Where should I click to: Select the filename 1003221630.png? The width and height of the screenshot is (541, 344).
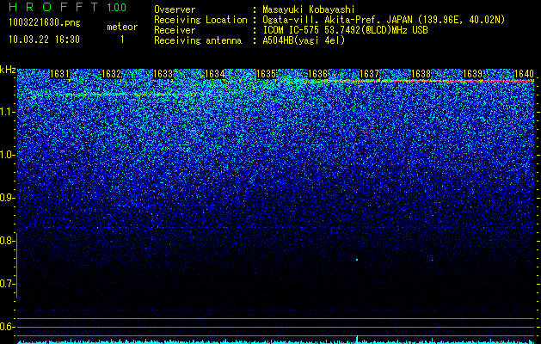pyautogui.click(x=45, y=23)
